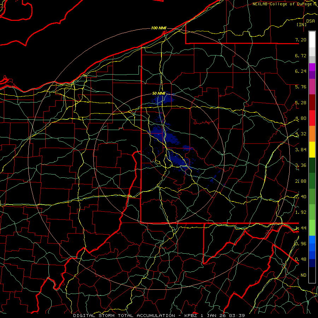Click the 50 NMI range ring label
318x318 pixels.
pyautogui.click(x=159, y=93)
